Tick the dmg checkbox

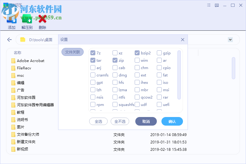(x=115, y=75)
